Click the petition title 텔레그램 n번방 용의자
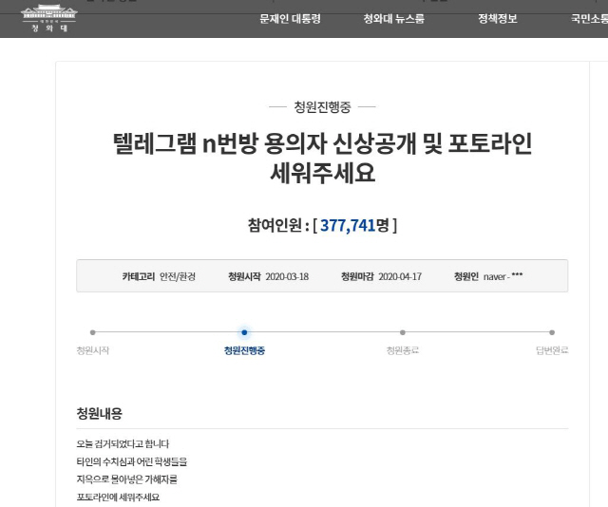 [x=322, y=159]
